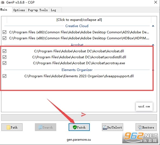
Task: Select the acrotray.exe path text
Action: point(79,63)
